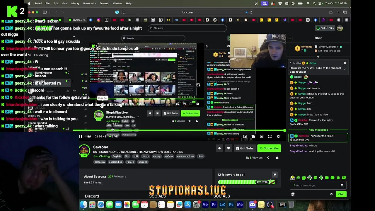This screenshot has width=375, height=211.
Task: Click the Gift Subs button for Savrona
Action: 245,148
